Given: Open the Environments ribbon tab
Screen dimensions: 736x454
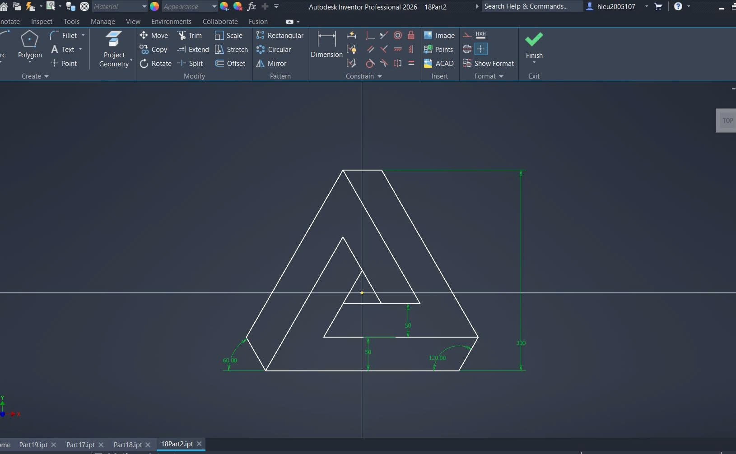Looking at the screenshot, I should tap(171, 22).
